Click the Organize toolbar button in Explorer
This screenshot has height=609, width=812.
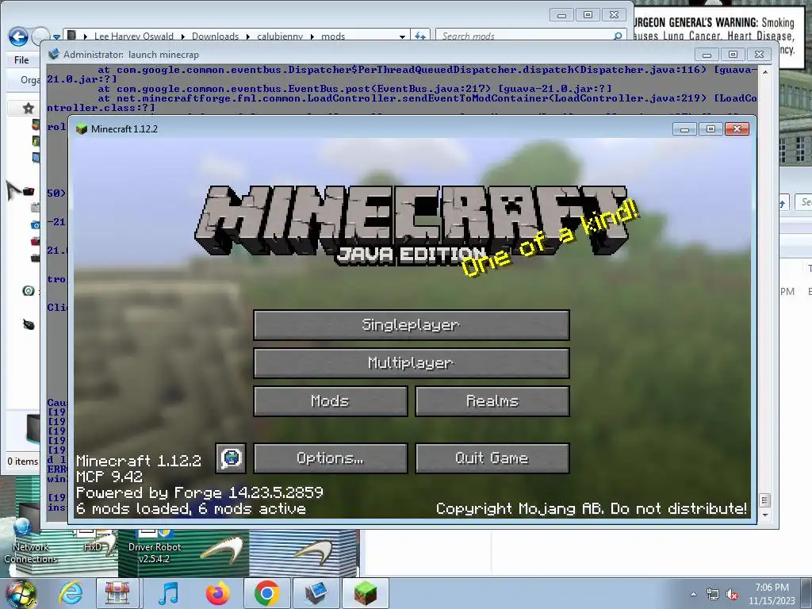30,80
